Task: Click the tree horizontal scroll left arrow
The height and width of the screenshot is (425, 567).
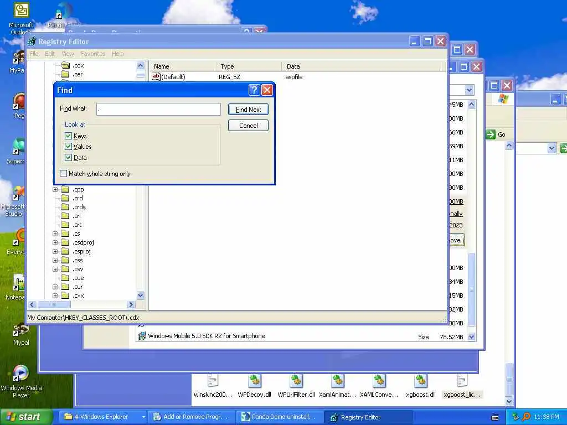Action: coord(32,305)
